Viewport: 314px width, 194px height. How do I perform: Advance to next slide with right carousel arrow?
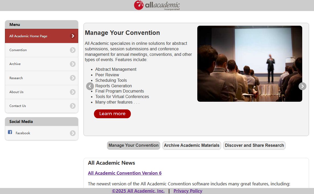click(x=302, y=86)
